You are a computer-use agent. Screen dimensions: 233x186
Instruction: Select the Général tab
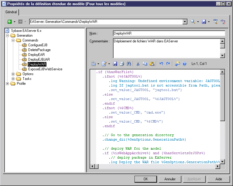tap(11, 12)
